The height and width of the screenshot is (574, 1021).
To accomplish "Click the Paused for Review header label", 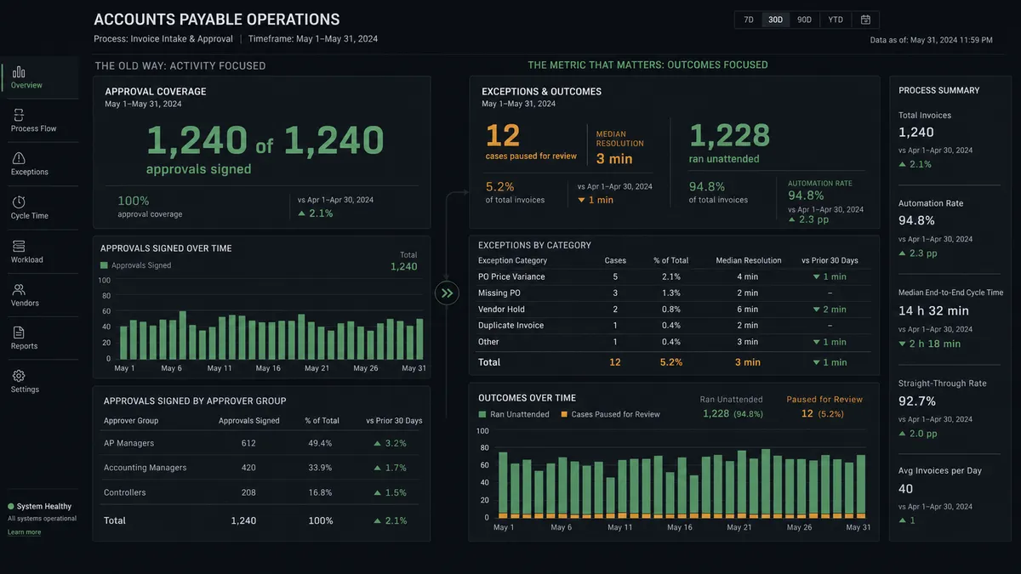I will (x=824, y=399).
